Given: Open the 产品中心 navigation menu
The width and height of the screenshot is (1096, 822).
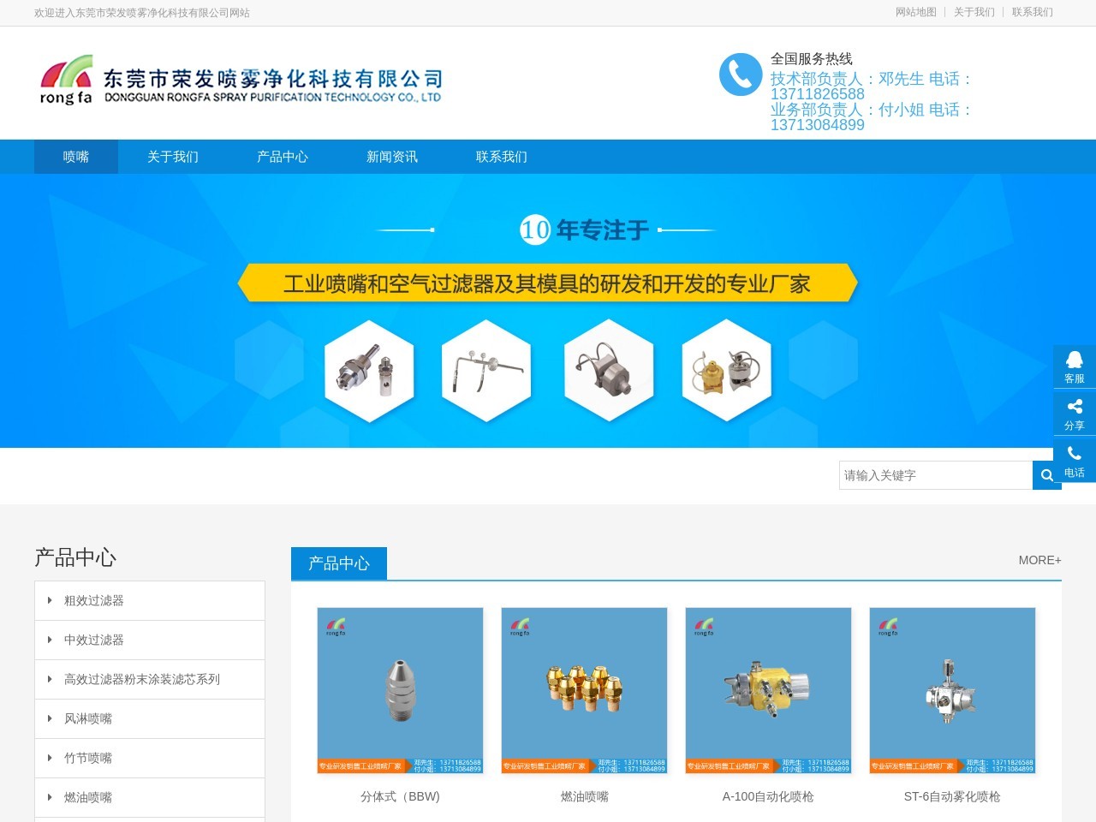Looking at the screenshot, I should (283, 156).
